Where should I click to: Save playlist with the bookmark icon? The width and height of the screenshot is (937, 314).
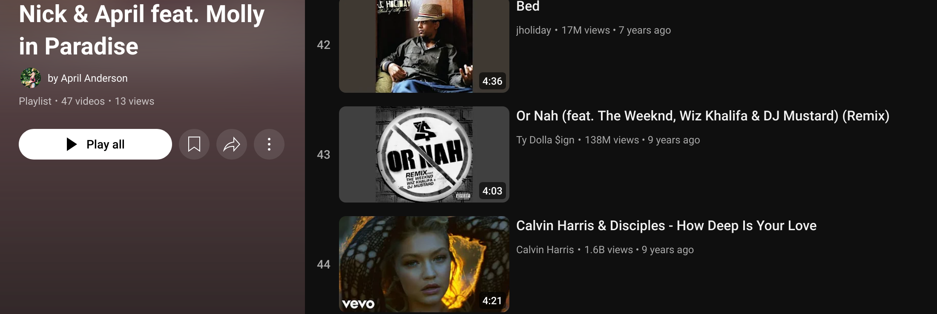(194, 144)
